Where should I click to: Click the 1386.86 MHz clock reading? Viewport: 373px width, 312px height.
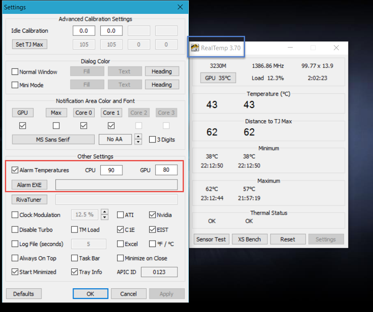[268, 66]
